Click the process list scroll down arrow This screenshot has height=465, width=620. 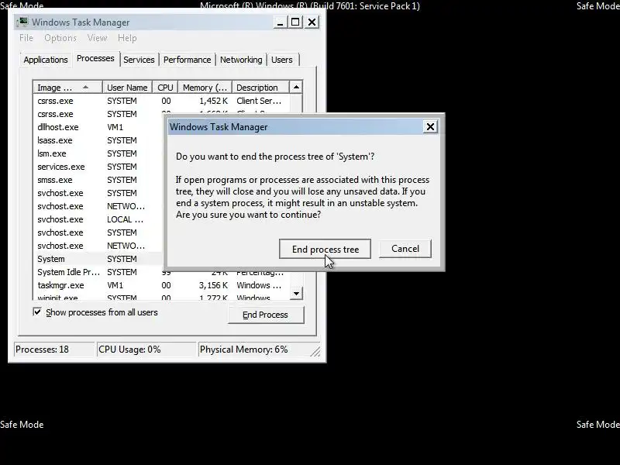pos(296,294)
